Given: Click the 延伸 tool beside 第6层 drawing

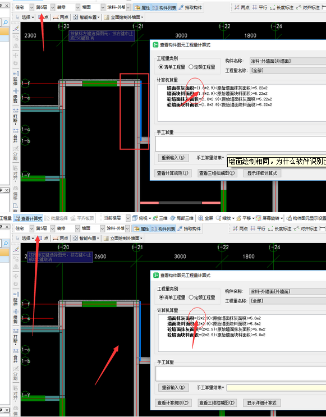Looking at the screenshot, I should click(16, 78).
